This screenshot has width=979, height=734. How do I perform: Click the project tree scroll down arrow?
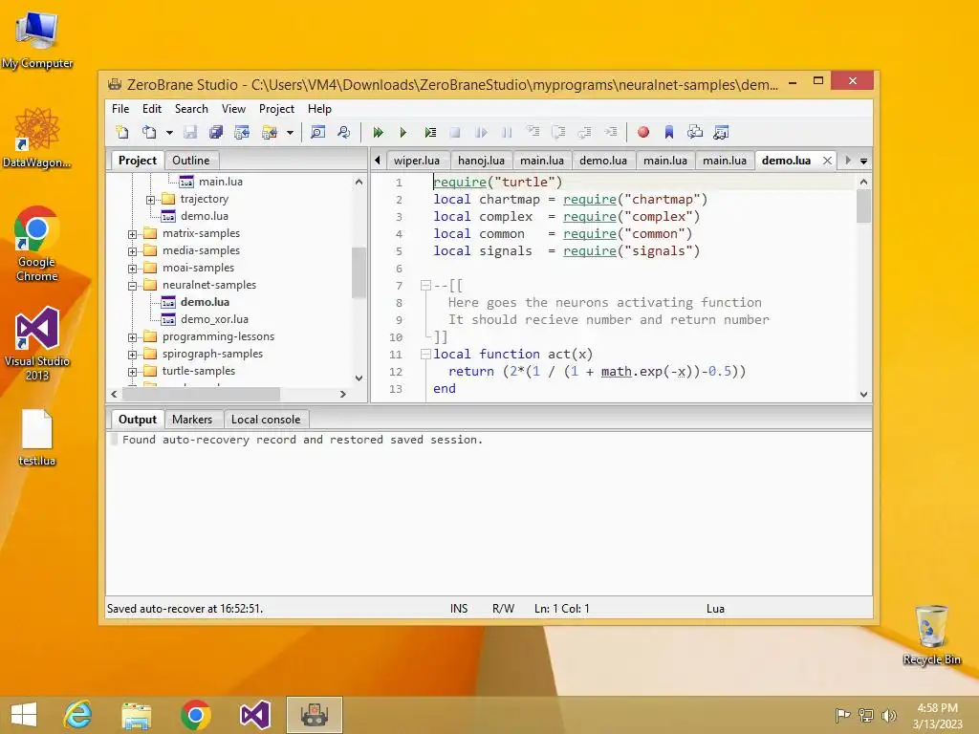coord(359,378)
